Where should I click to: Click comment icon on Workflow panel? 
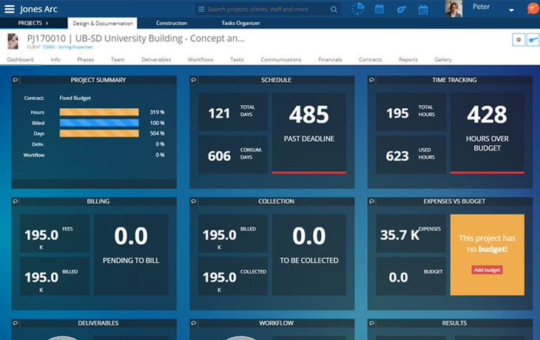[x=194, y=323]
